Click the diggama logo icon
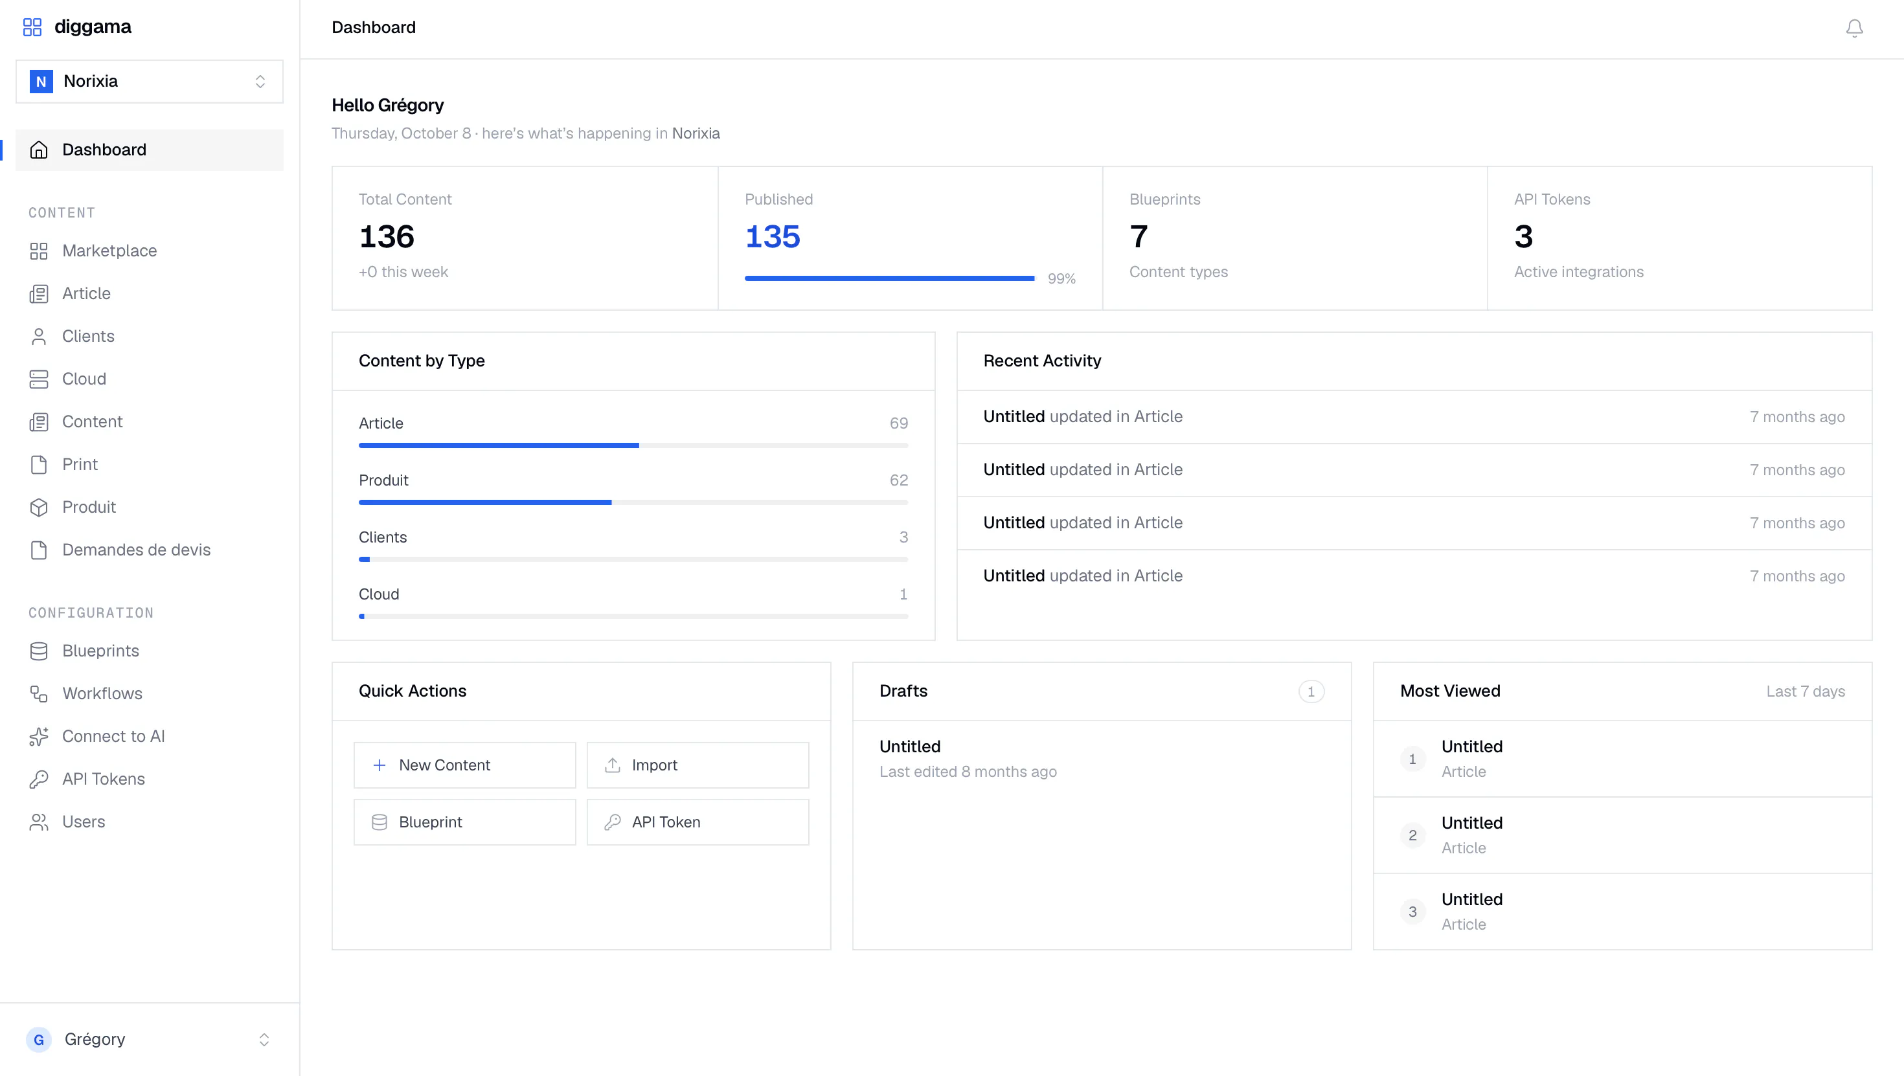 tap(32, 27)
